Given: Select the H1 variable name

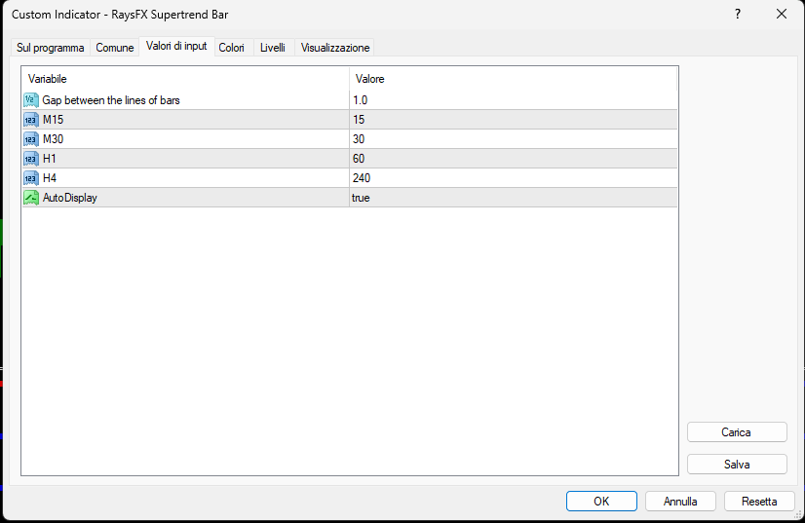Looking at the screenshot, I should coord(50,159).
